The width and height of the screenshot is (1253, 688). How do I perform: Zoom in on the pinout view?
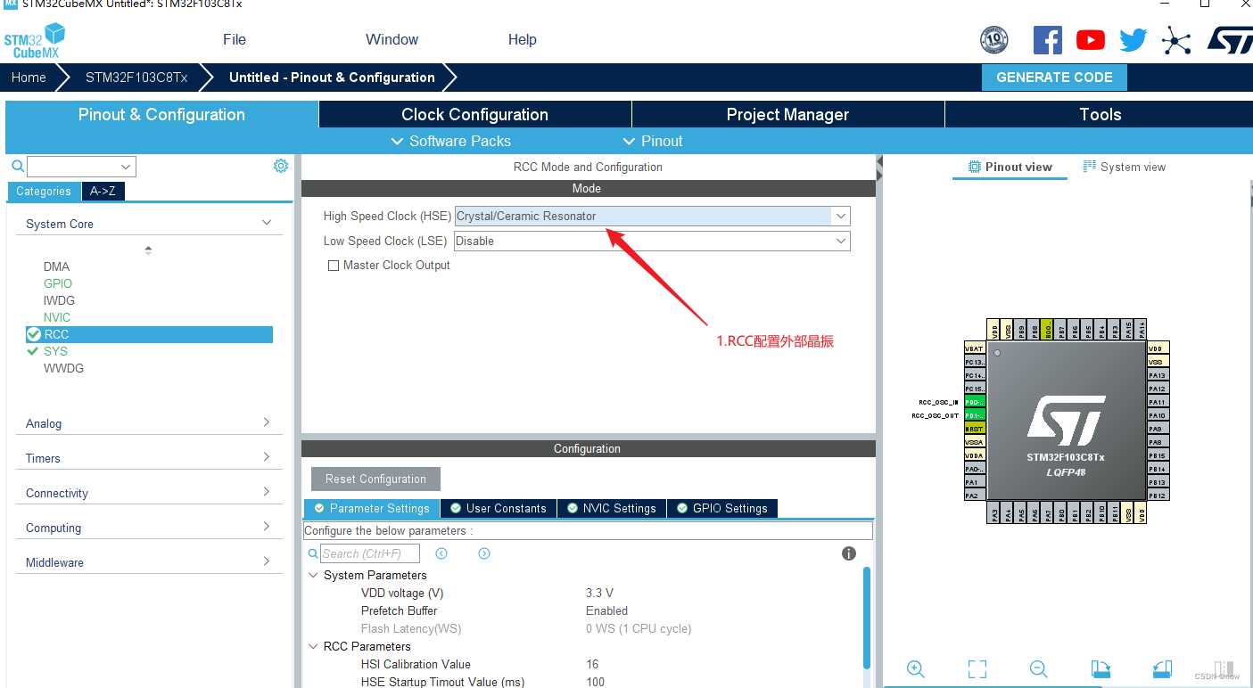pyautogui.click(x=915, y=669)
